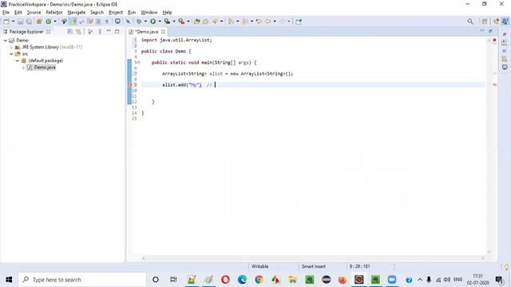Screen dimensions: 511x287
Task: Click the Writable status bar field
Action: (259, 266)
